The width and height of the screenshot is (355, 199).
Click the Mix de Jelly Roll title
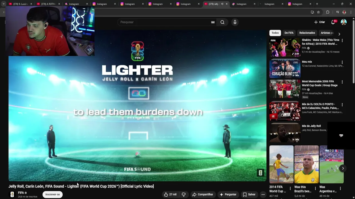click(x=311, y=126)
